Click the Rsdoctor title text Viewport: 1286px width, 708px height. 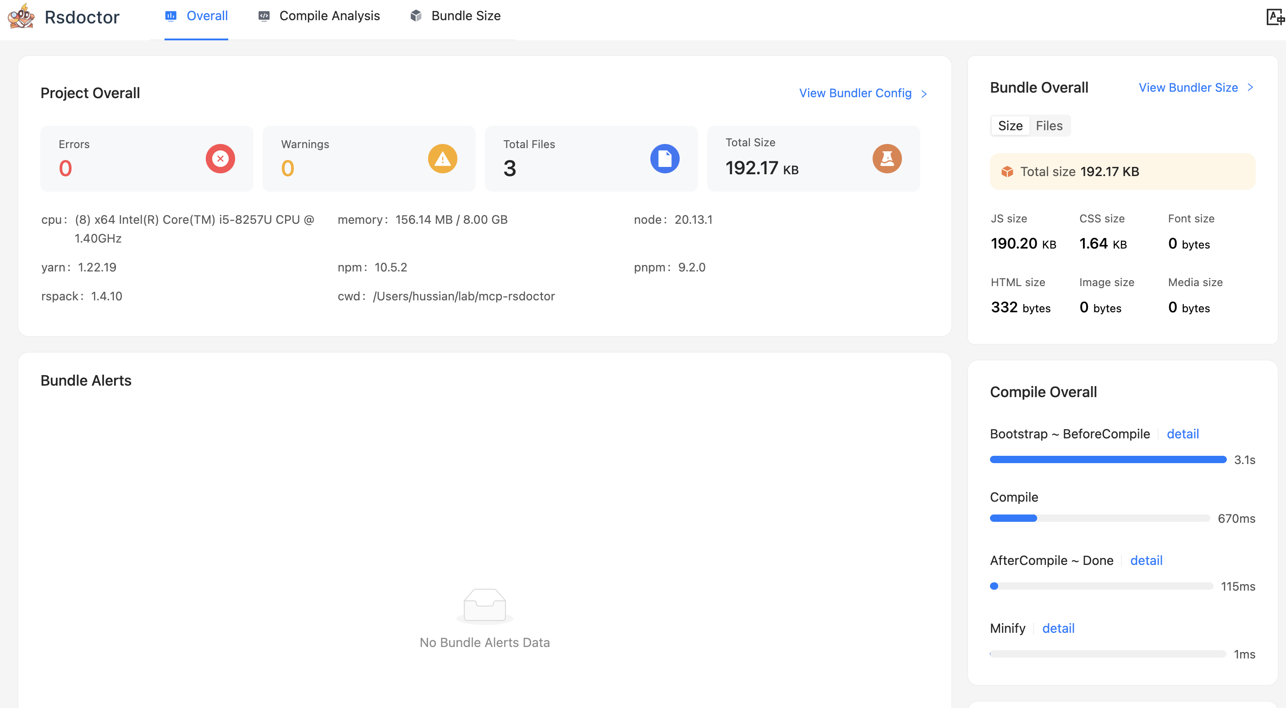pyautogui.click(x=82, y=17)
